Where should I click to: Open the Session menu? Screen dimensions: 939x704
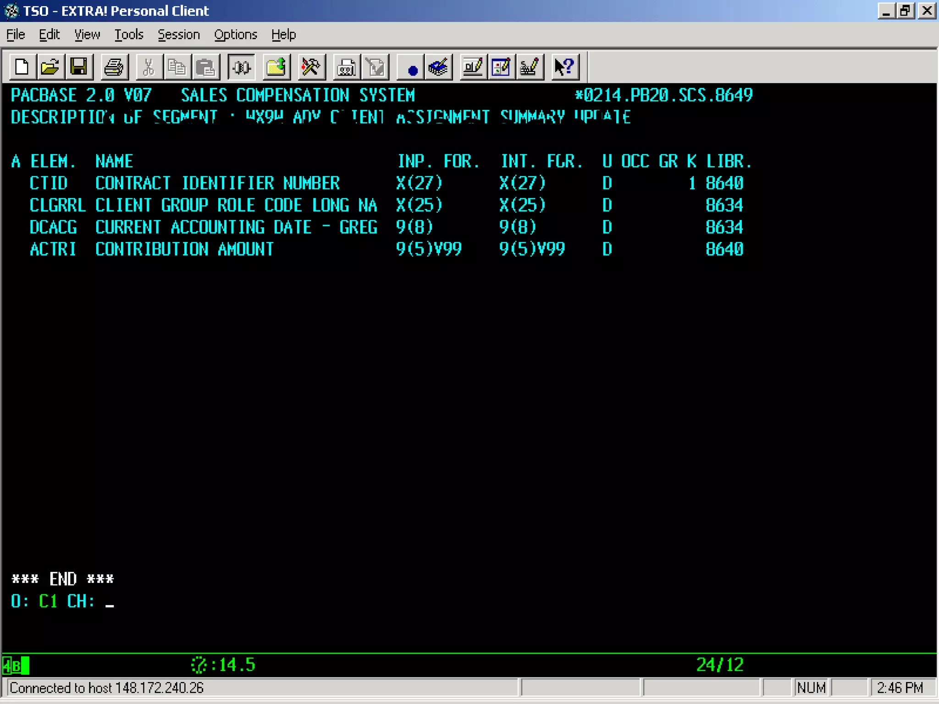coord(178,35)
